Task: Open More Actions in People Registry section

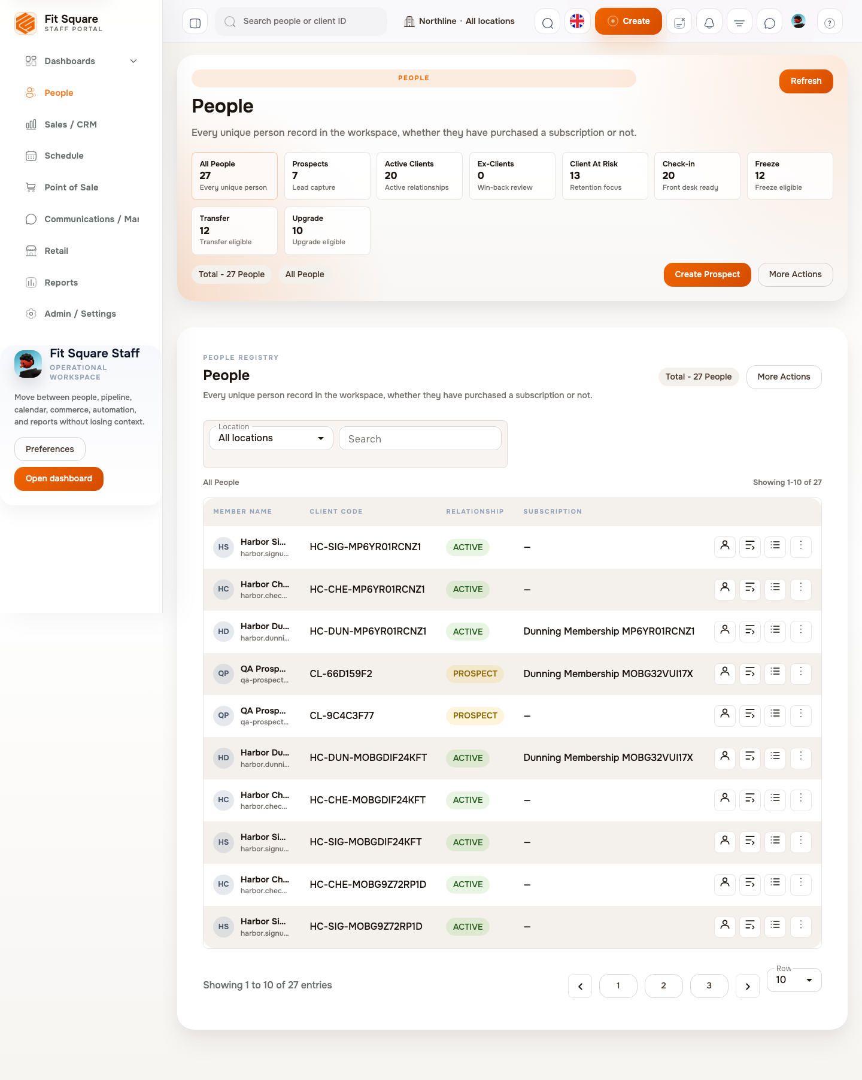Action: (x=784, y=377)
